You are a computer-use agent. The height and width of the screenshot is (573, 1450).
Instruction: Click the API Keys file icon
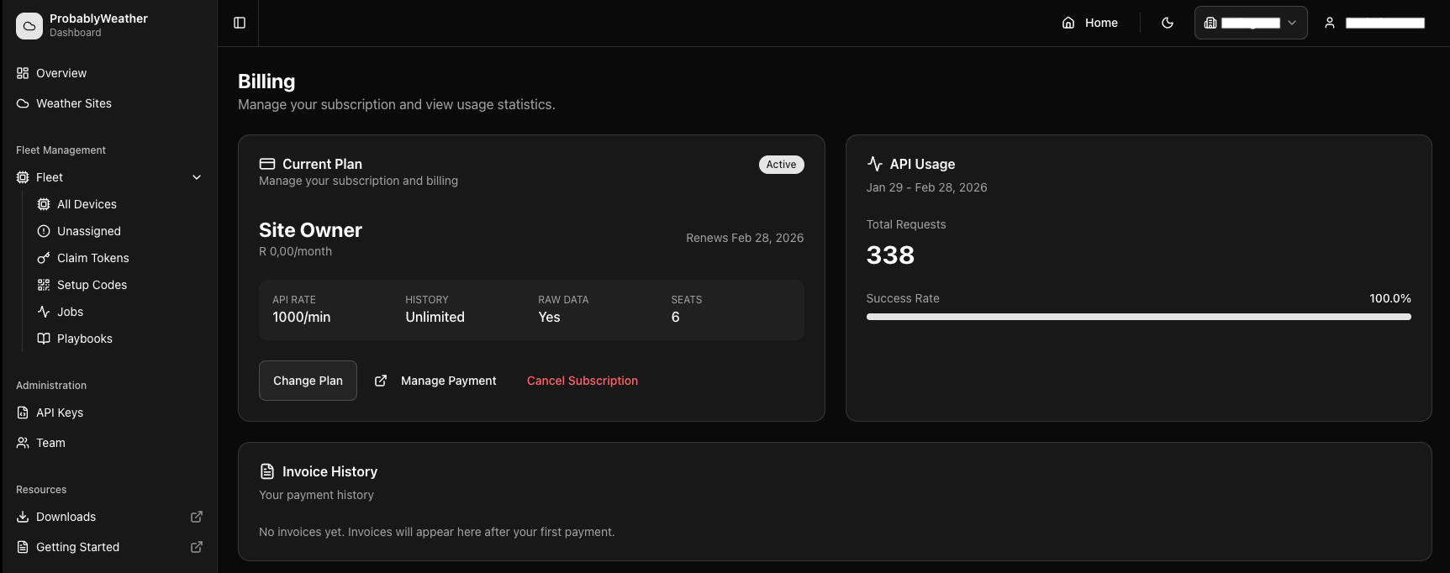point(23,413)
